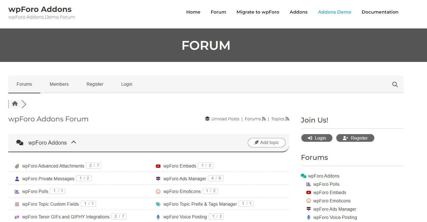Click the Topics RSS feed icon
The image size is (427, 222).
point(287,119)
